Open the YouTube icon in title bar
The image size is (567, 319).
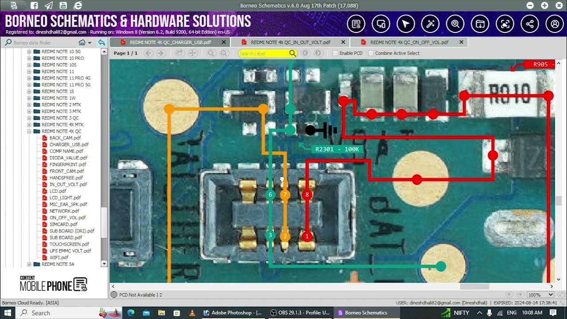63,6
